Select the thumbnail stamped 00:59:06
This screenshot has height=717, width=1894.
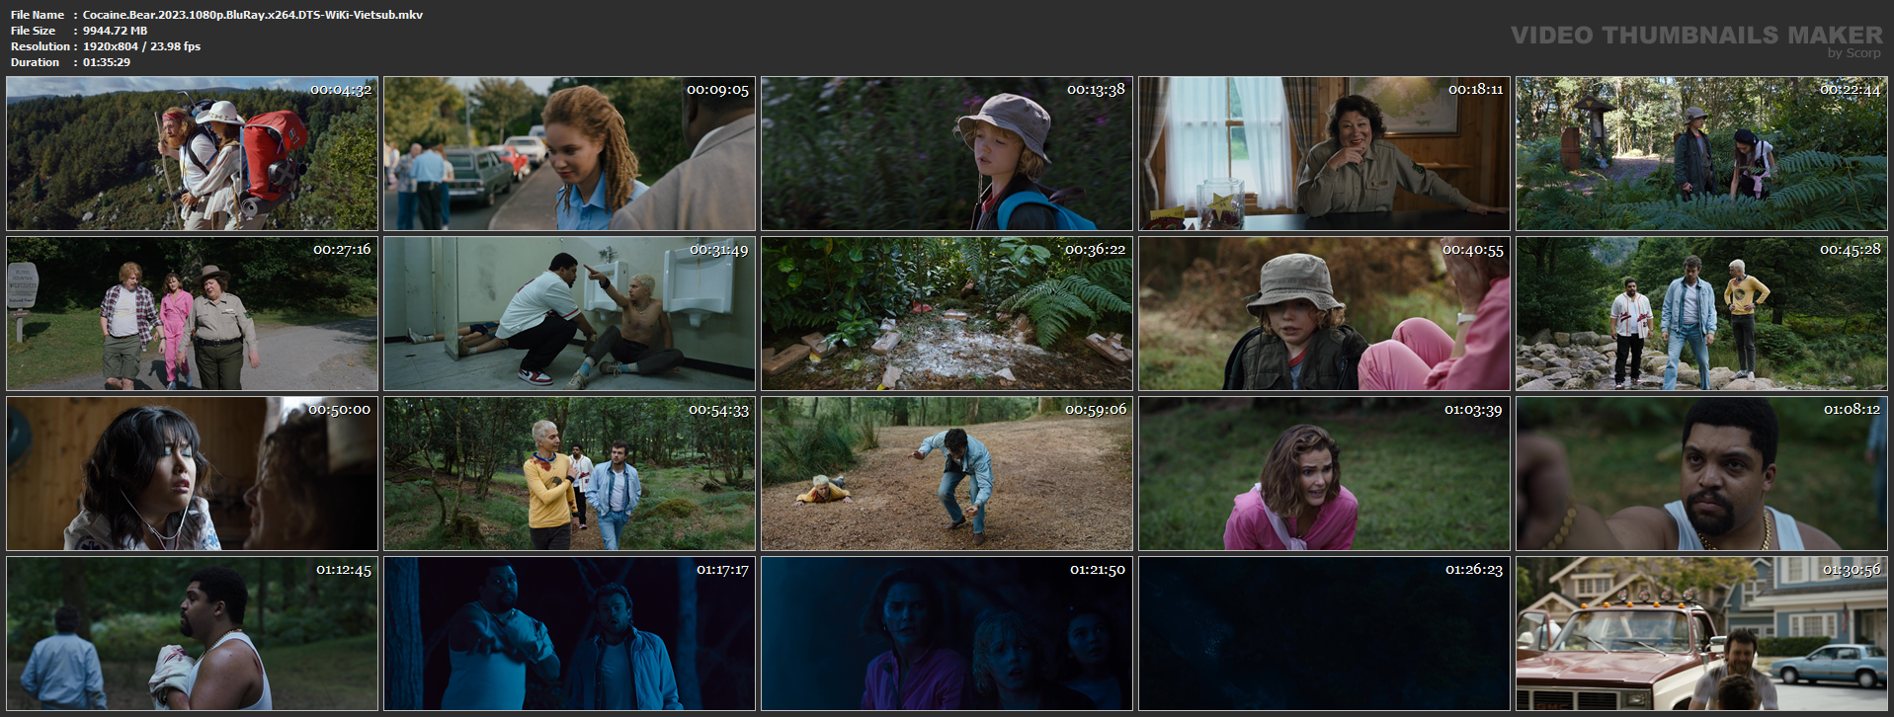(947, 474)
